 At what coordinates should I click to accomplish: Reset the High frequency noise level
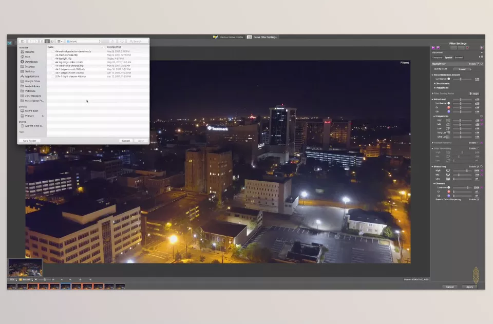pos(482,120)
